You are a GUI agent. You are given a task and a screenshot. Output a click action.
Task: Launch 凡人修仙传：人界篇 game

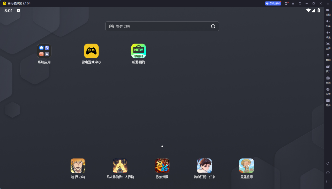click(120, 166)
